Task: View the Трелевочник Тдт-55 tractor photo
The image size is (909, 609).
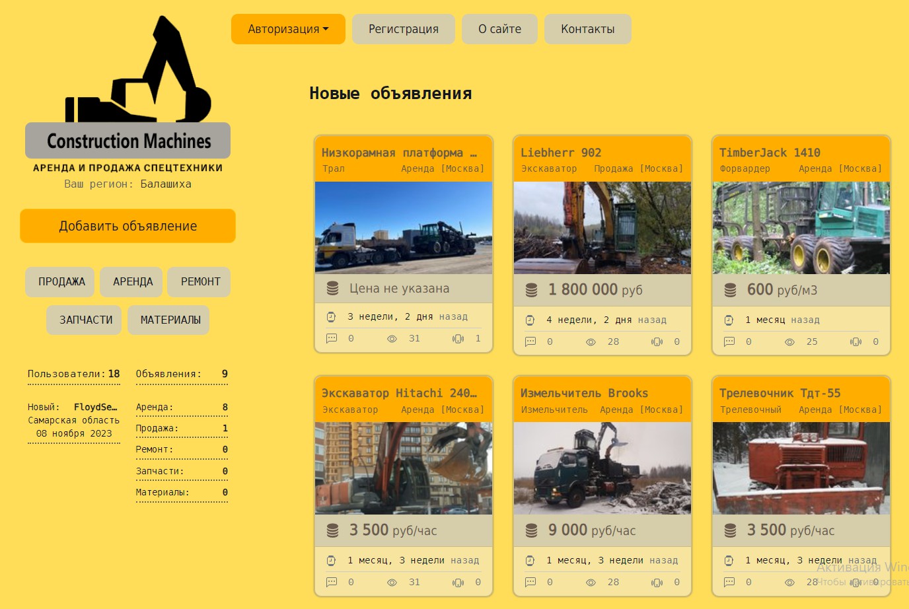Action: tap(801, 468)
